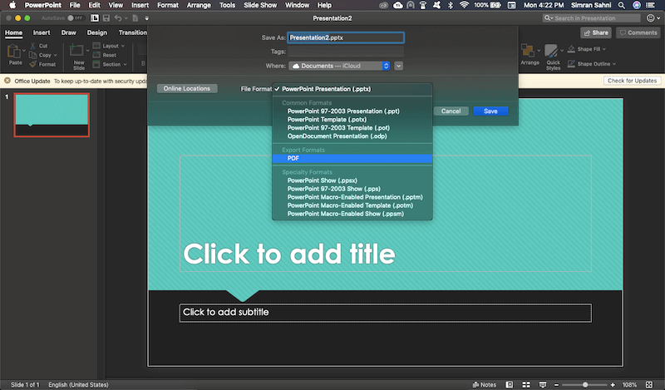Click the Cancel button
This screenshot has width=665, height=390.
(451, 111)
